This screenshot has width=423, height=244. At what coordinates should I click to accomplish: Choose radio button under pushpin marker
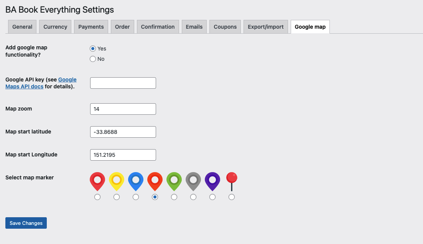coord(232,197)
